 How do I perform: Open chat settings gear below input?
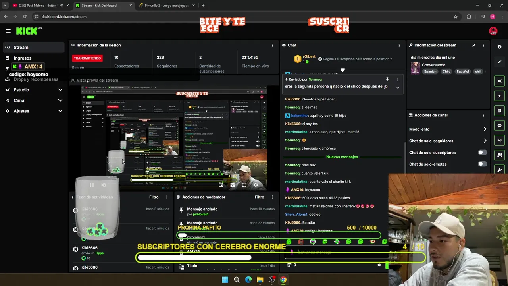(379, 265)
